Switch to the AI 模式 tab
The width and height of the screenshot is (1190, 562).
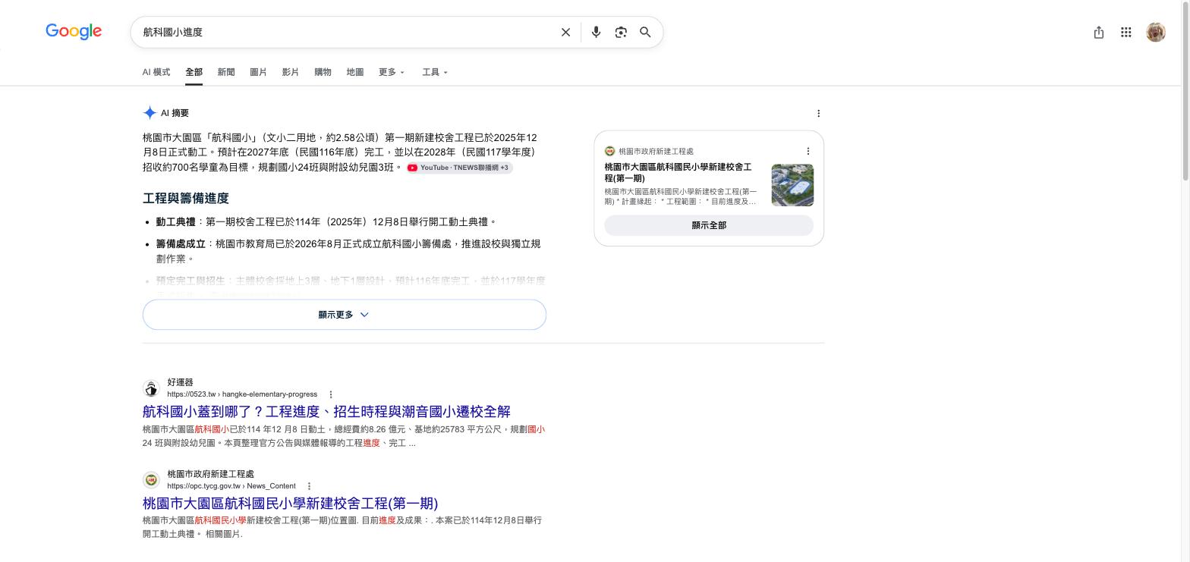coord(156,72)
